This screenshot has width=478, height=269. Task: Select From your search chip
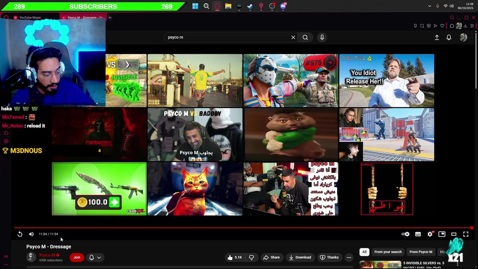388,252
